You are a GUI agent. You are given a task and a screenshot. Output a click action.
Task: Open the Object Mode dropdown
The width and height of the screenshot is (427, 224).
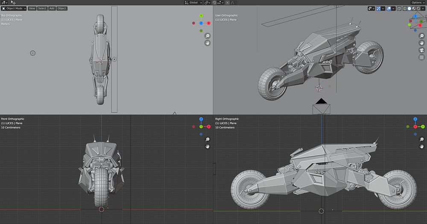pos(14,9)
